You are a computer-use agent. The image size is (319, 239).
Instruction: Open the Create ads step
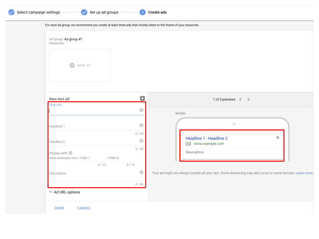tap(154, 12)
